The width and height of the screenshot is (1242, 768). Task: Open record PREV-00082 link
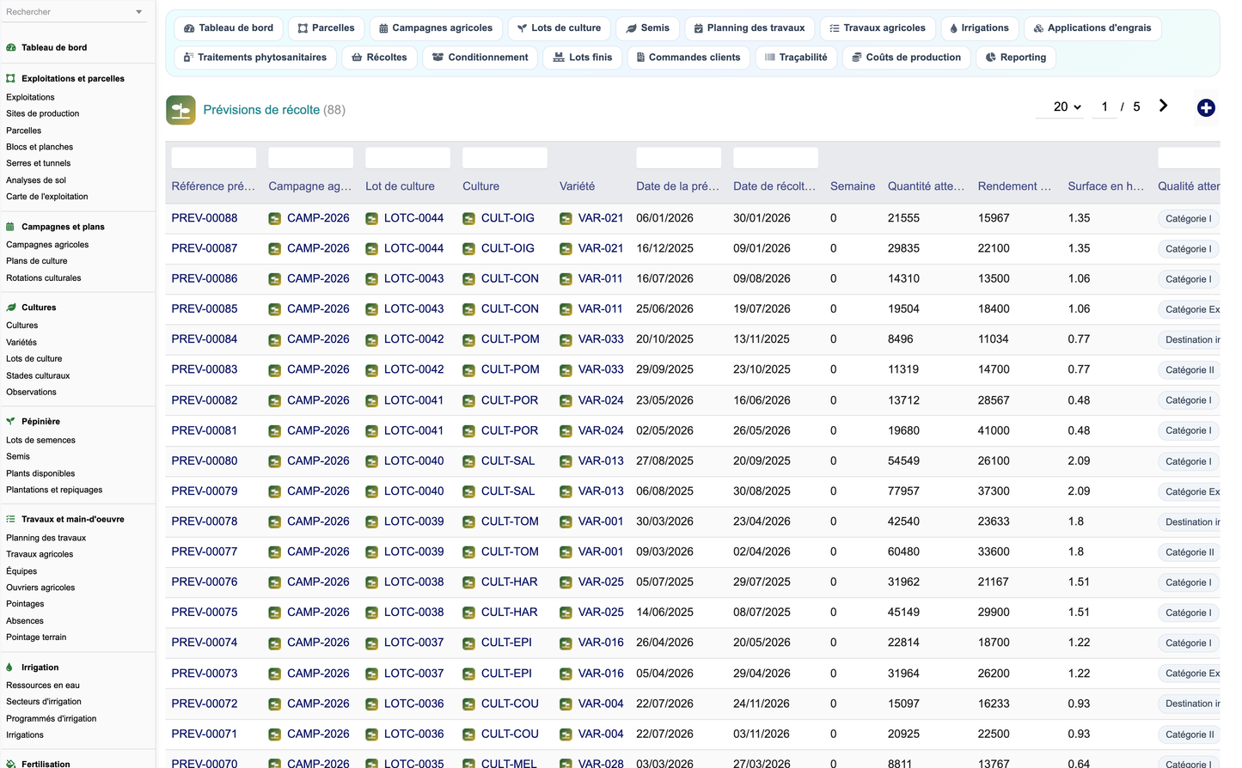205,400
